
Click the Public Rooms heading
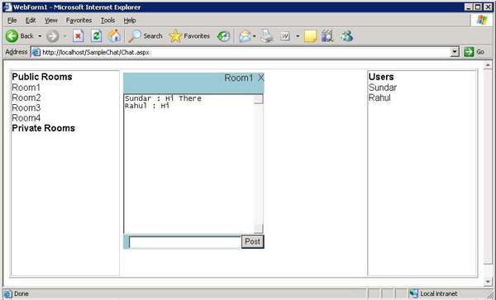point(42,77)
